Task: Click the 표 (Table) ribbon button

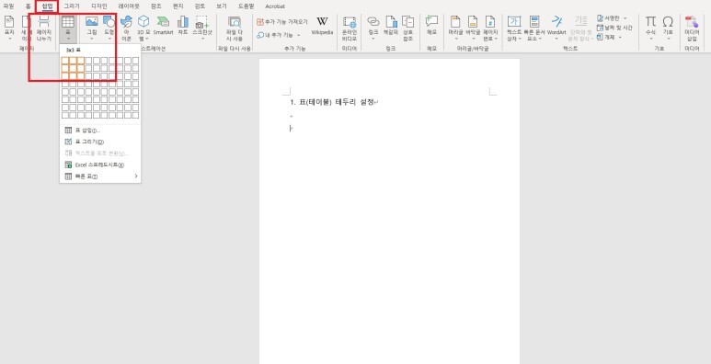Action: (x=67, y=28)
